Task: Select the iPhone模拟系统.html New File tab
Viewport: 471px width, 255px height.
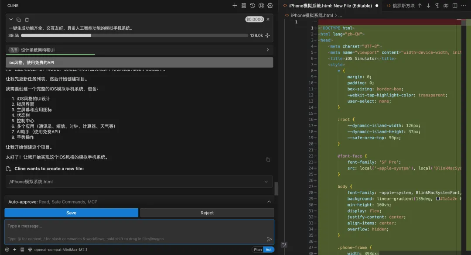Action: coord(331,6)
